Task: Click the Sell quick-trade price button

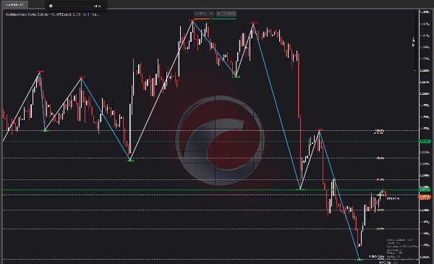Action: [x=204, y=14]
